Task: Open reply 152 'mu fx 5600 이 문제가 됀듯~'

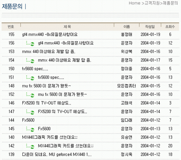Action: point(63,95)
